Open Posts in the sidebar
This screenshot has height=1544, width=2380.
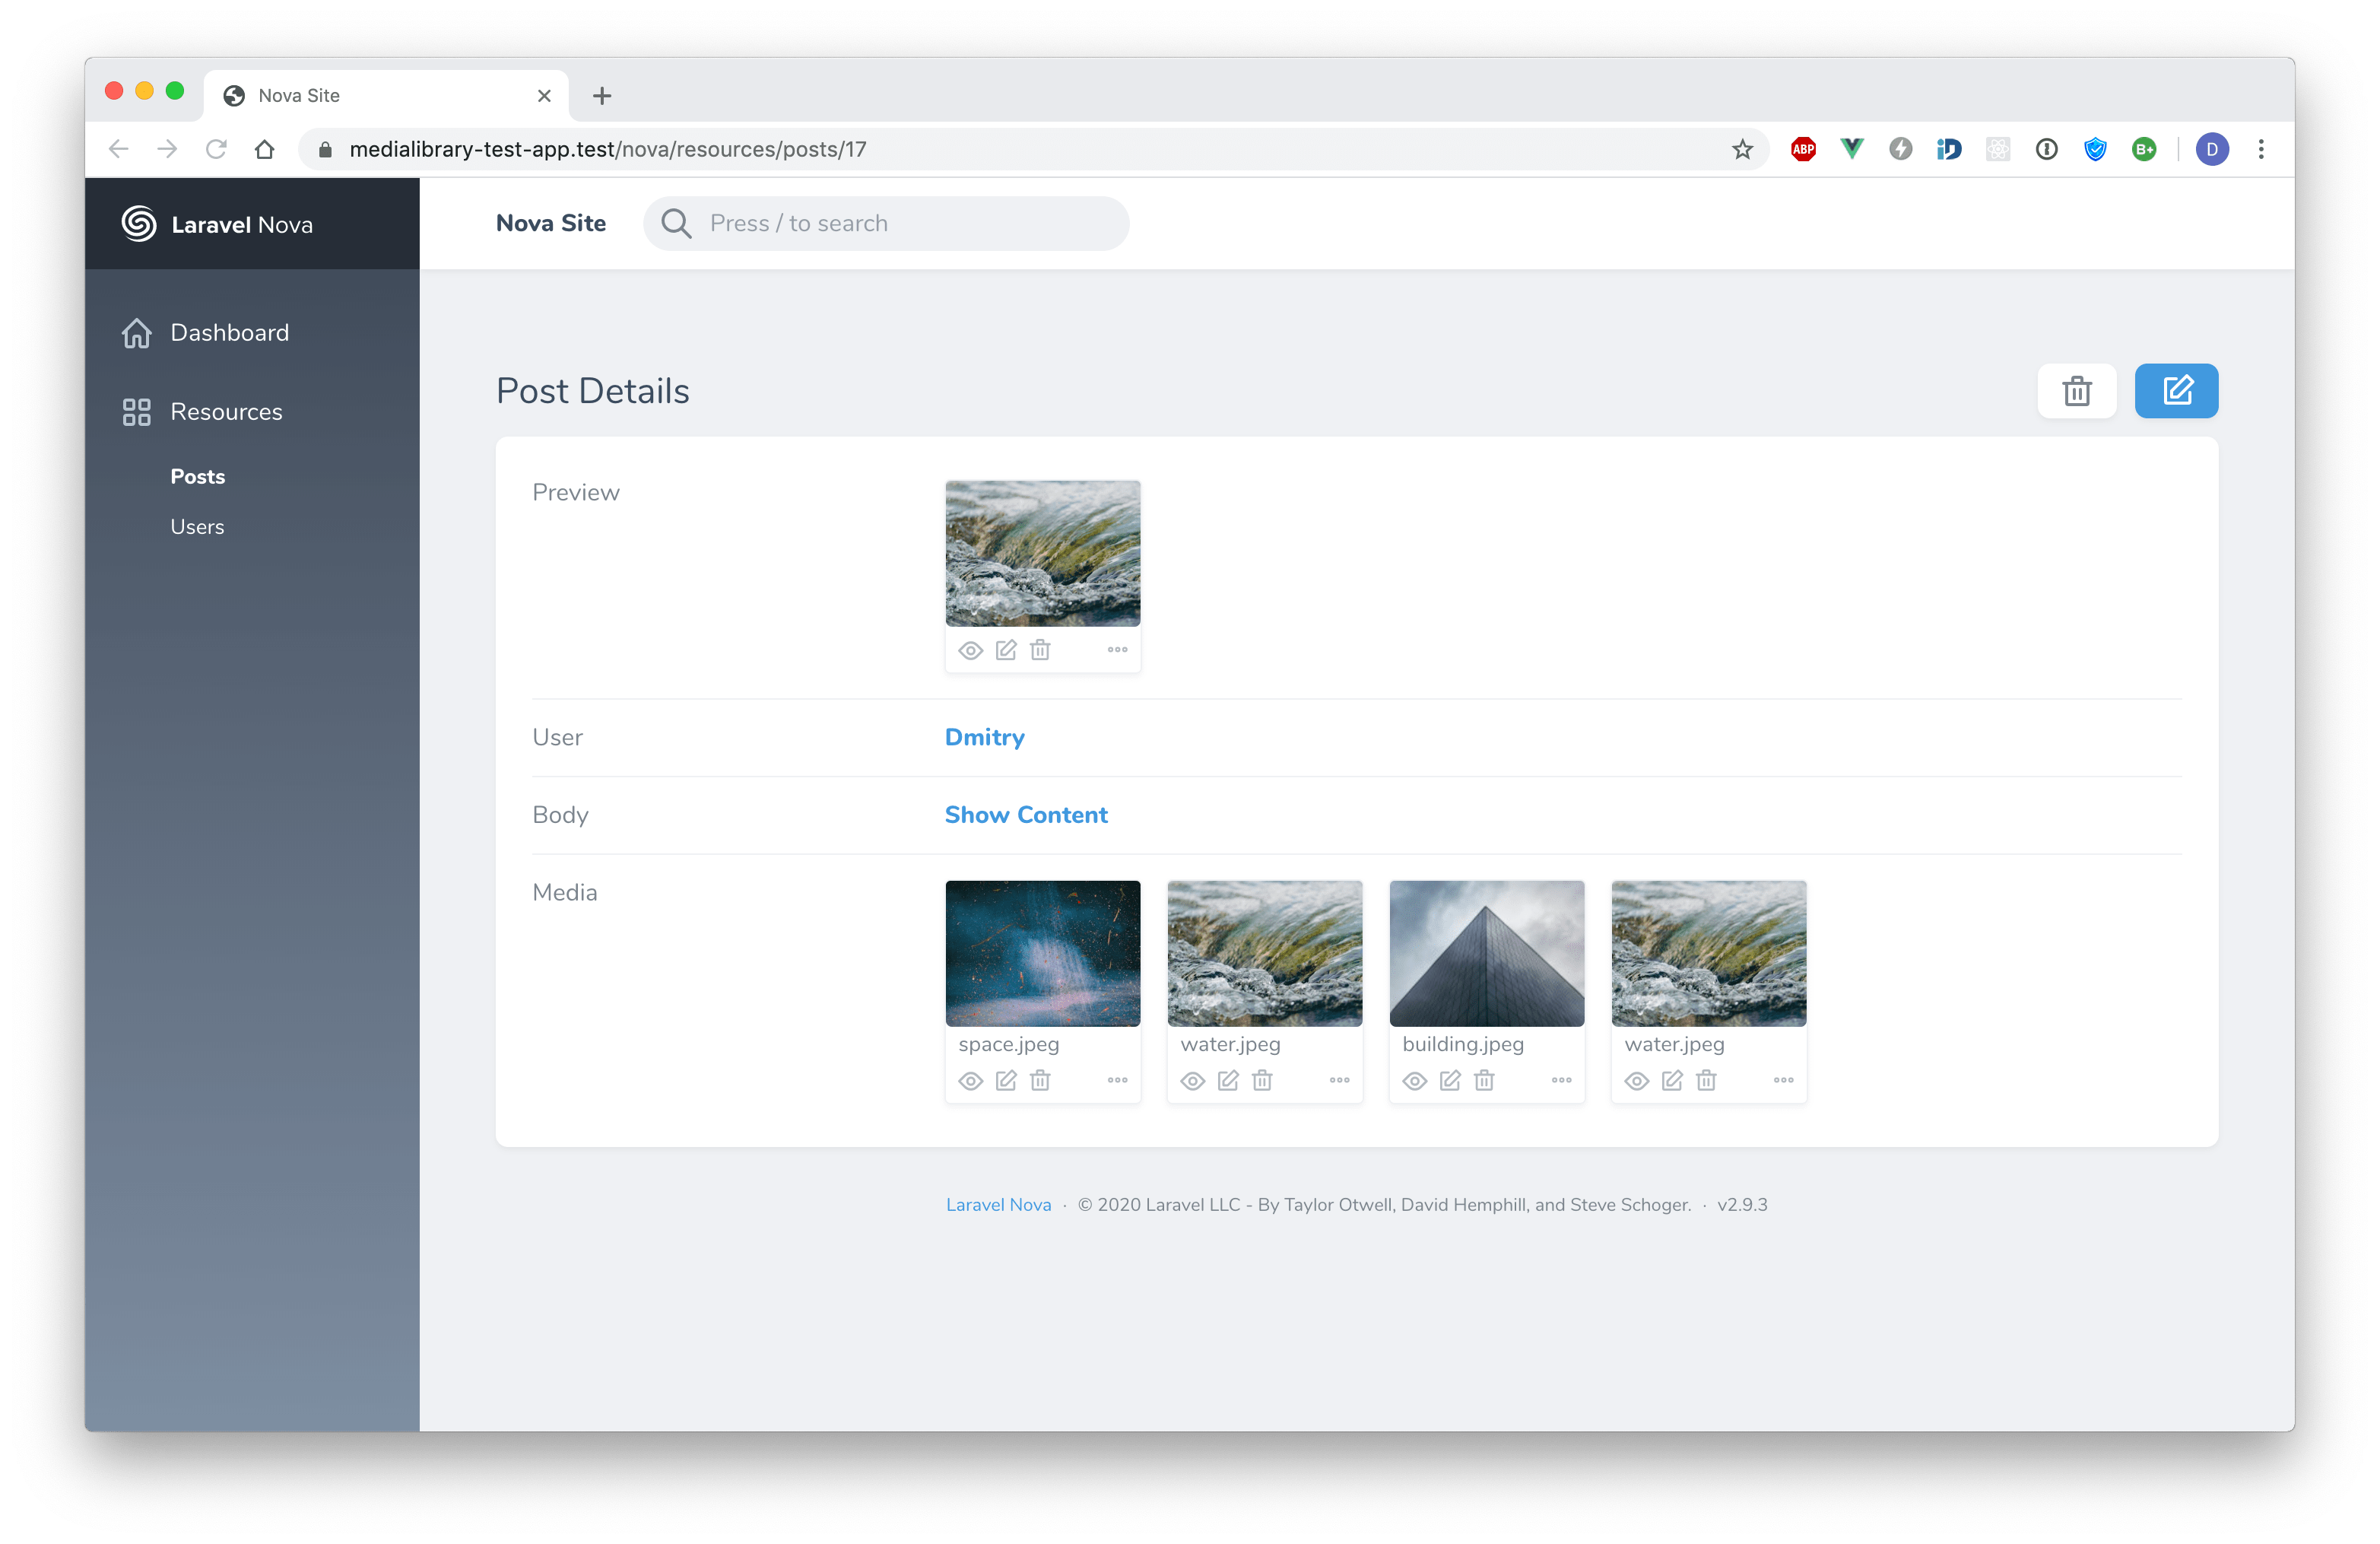click(198, 477)
